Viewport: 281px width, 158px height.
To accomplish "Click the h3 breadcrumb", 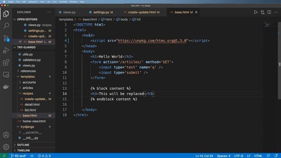I will pos(137,19).
